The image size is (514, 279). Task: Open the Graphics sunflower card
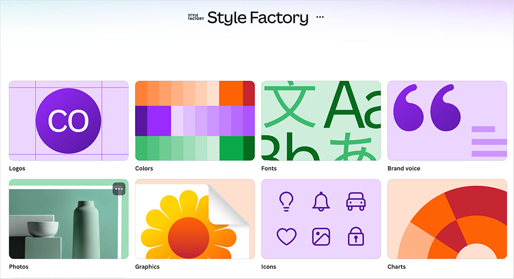[195, 219]
